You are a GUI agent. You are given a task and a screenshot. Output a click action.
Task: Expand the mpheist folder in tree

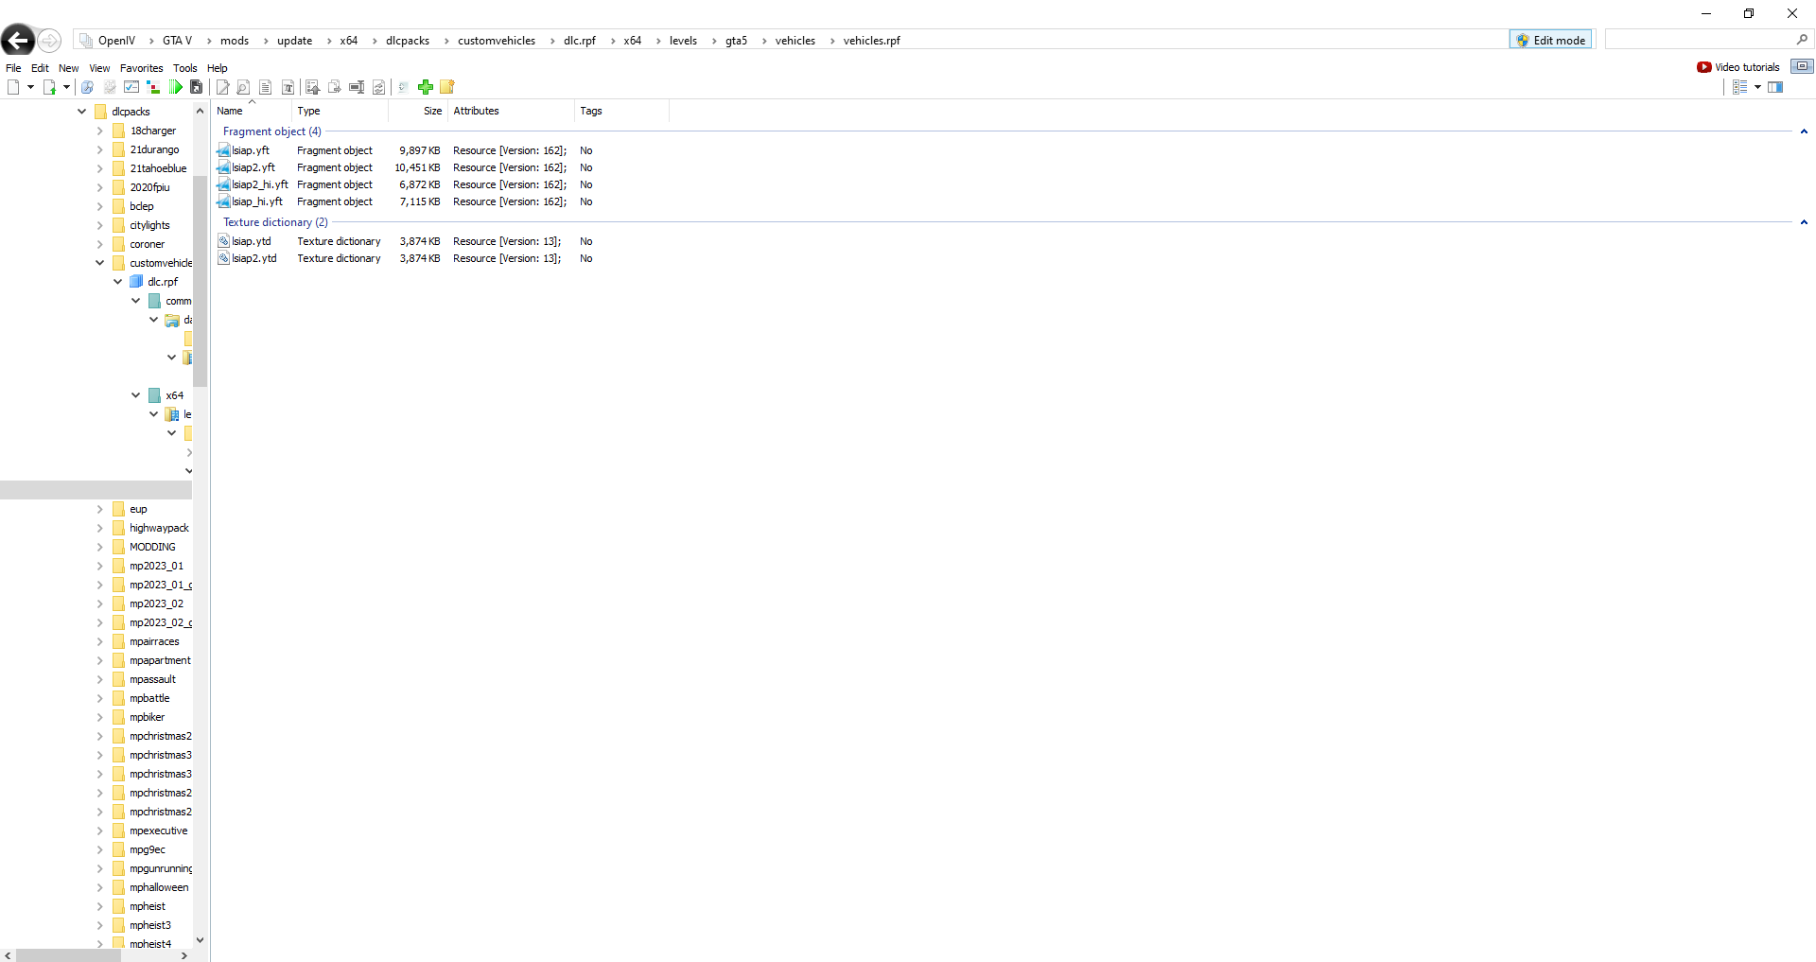(x=100, y=906)
